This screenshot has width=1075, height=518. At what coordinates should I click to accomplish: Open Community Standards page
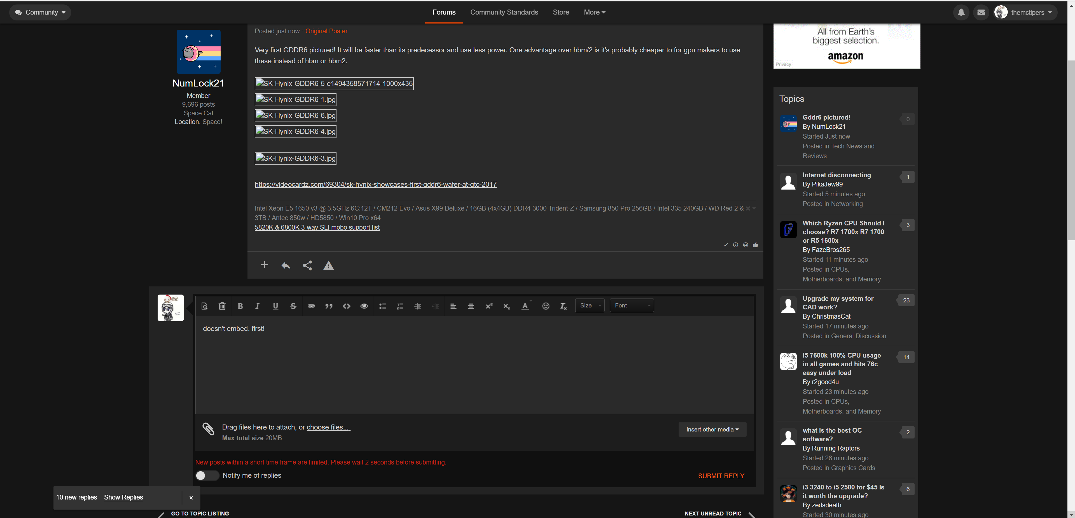tap(504, 13)
